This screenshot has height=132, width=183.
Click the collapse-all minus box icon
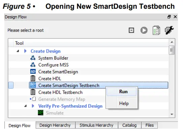(x=131, y=30)
